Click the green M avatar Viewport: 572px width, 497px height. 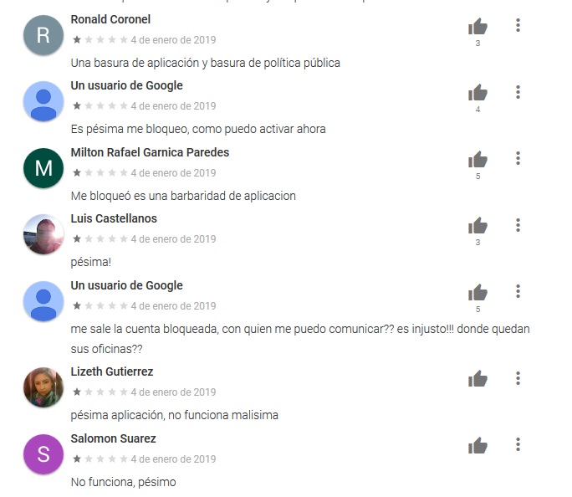tap(43, 168)
